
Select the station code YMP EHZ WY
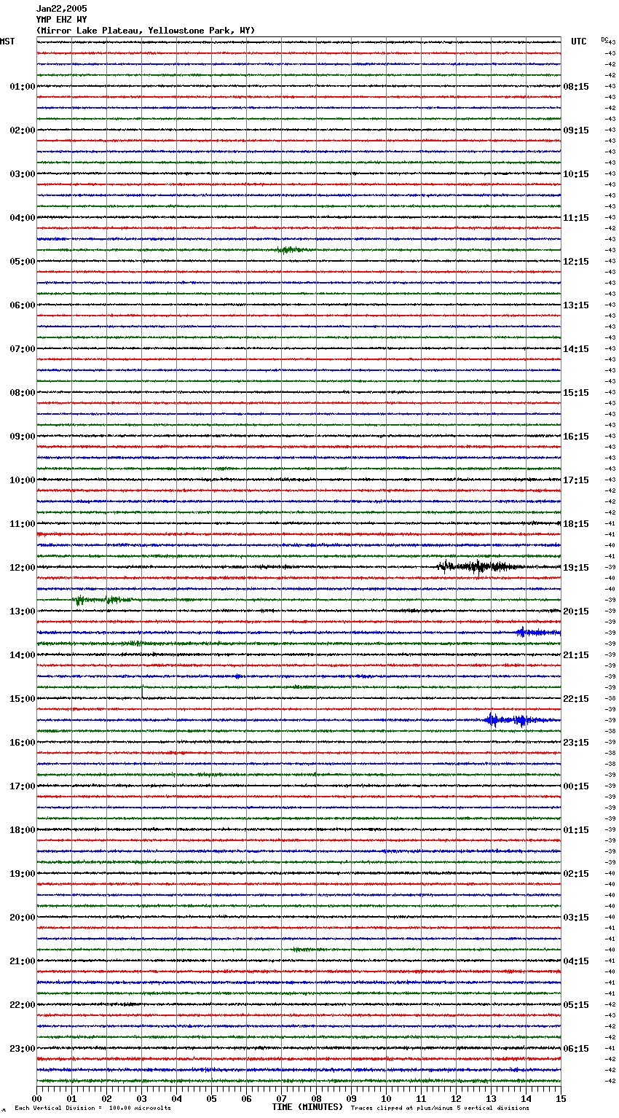pyautogui.click(x=61, y=20)
